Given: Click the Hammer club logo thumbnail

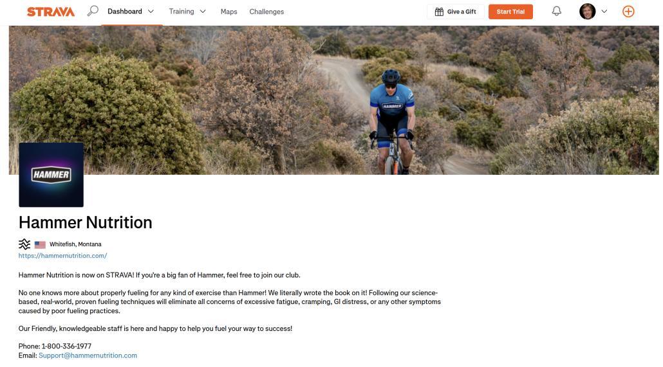Looking at the screenshot, I should [x=51, y=175].
